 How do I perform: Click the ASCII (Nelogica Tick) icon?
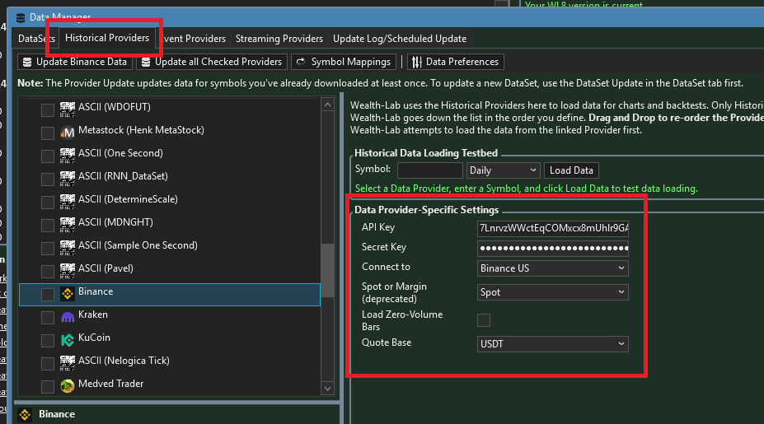pos(68,363)
